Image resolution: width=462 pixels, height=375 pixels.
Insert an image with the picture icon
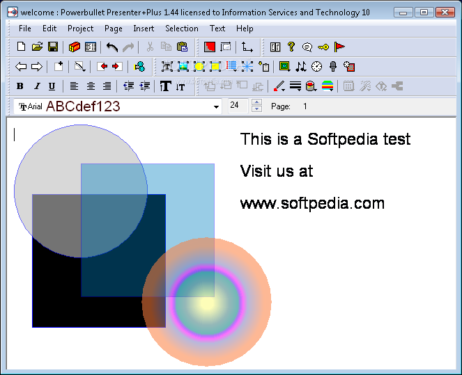183,67
